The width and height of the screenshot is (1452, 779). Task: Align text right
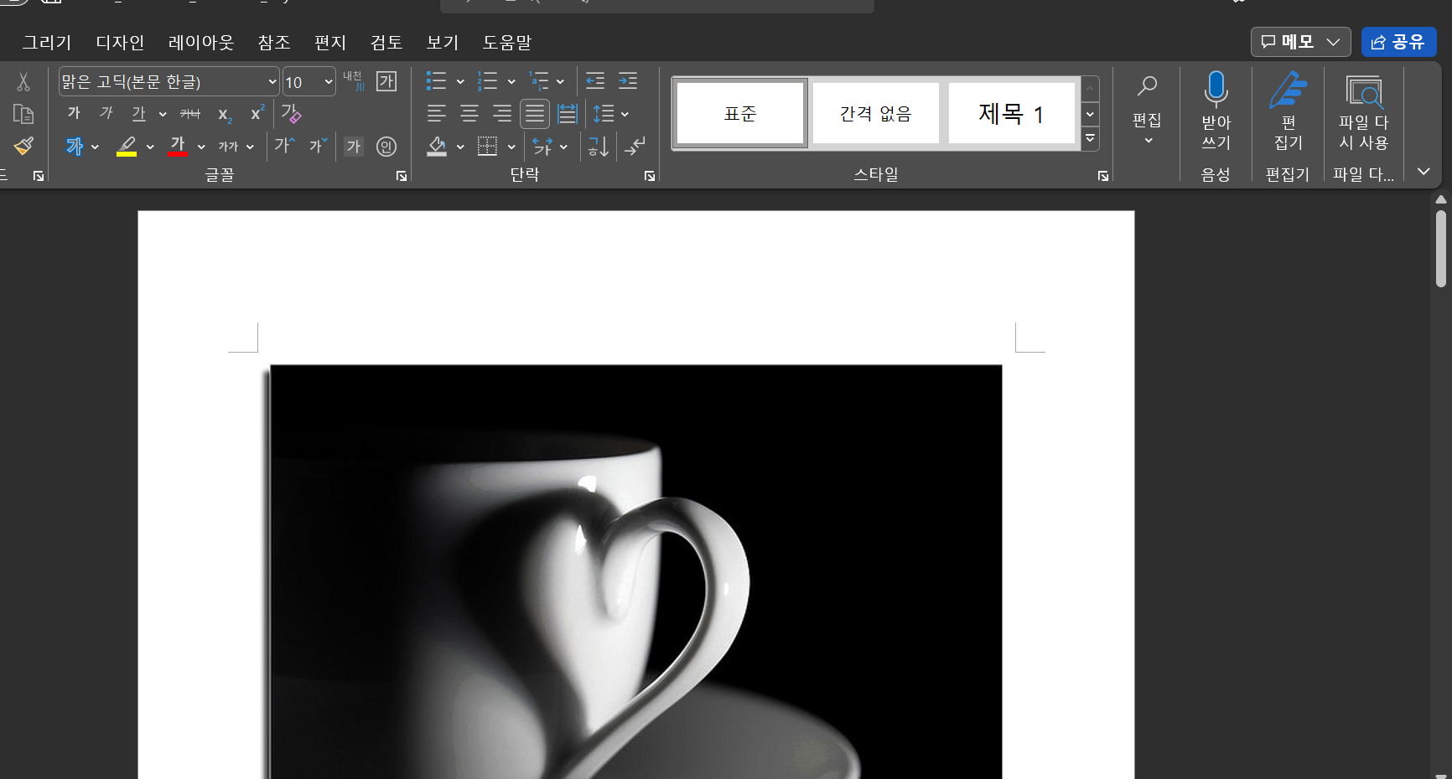[502, 113]
